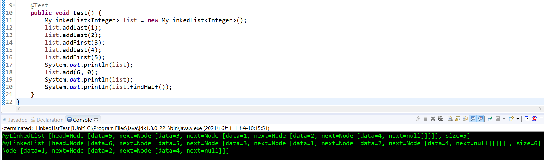Viewport: 544px width, 160px height.
Task: Click the list.addLast(4); line
Action: click(73, 50)
